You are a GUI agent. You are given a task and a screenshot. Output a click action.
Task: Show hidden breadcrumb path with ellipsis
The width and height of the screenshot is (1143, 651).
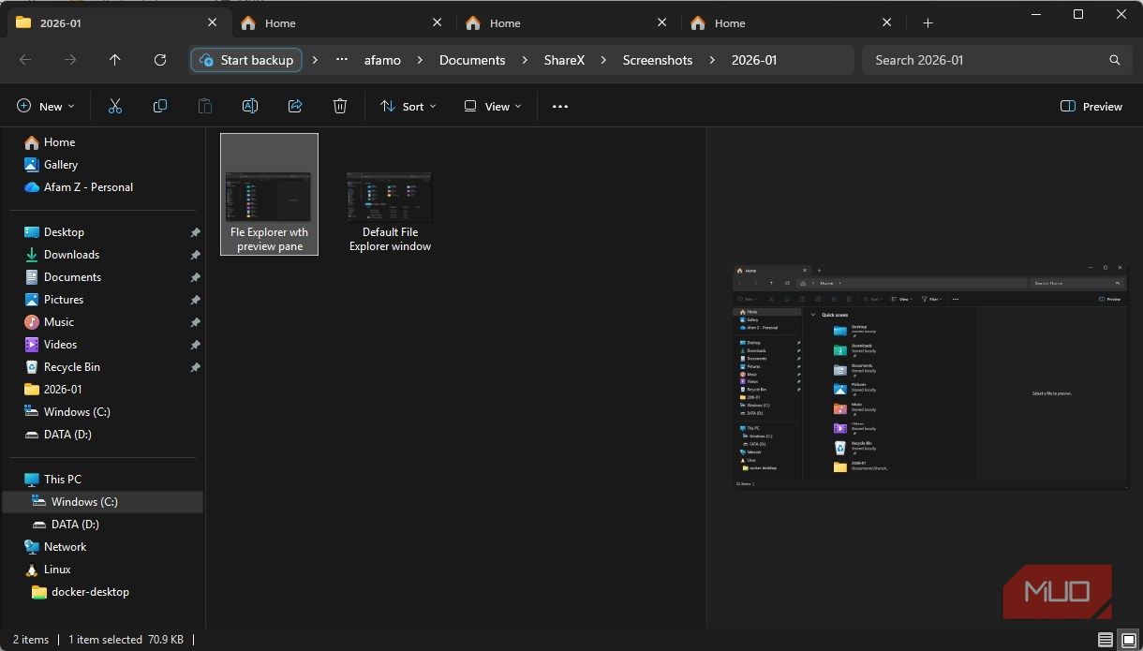[343, 60]
